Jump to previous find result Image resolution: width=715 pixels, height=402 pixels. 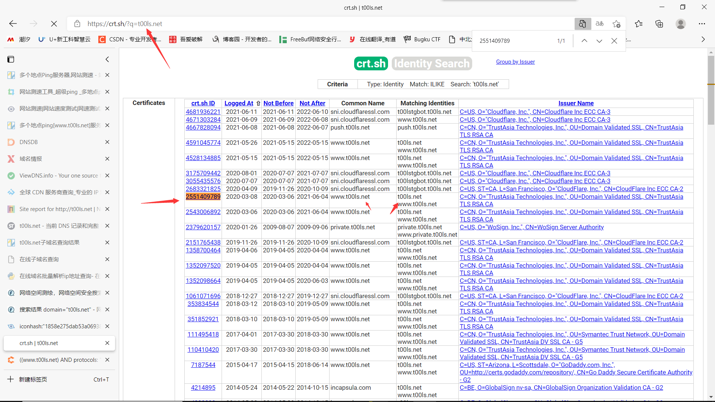pyautogui.click(x=584, y=41)
